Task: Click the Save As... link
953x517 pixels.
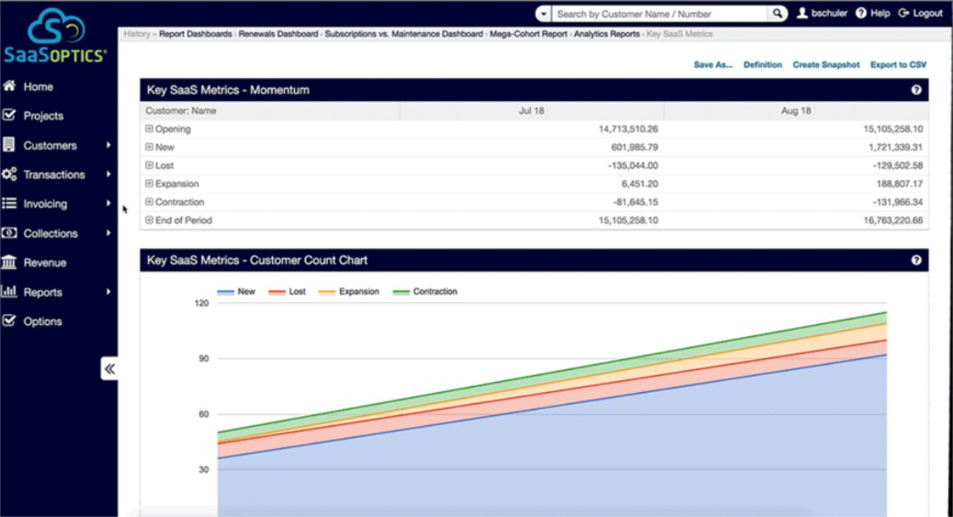Action: [x=713, y=64]
